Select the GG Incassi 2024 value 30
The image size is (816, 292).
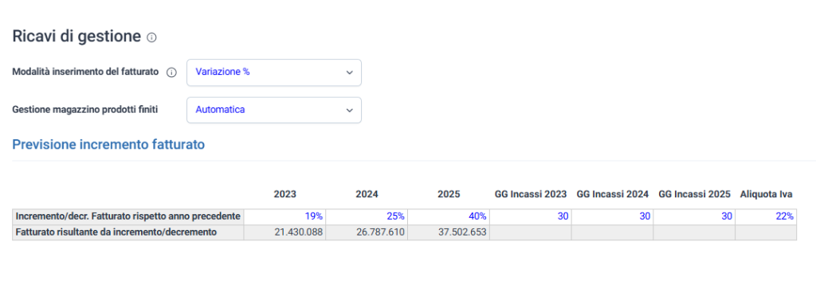coord(612,216)
